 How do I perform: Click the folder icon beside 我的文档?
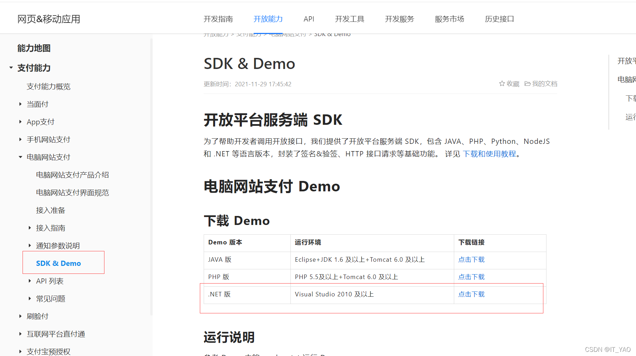[527, 84]
